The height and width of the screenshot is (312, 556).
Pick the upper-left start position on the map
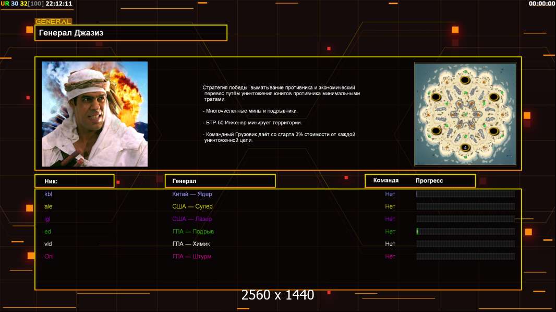436,97
